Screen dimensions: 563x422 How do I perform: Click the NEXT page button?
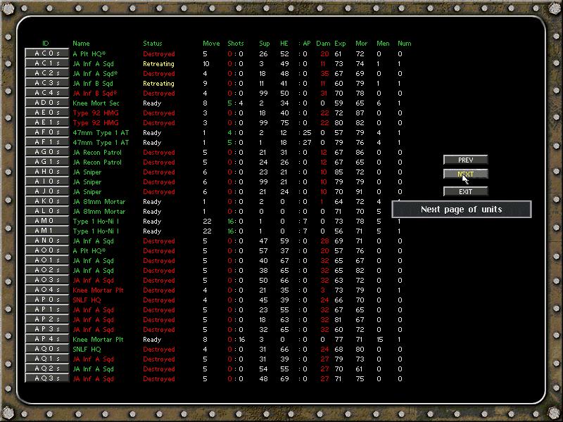(465, 174)
